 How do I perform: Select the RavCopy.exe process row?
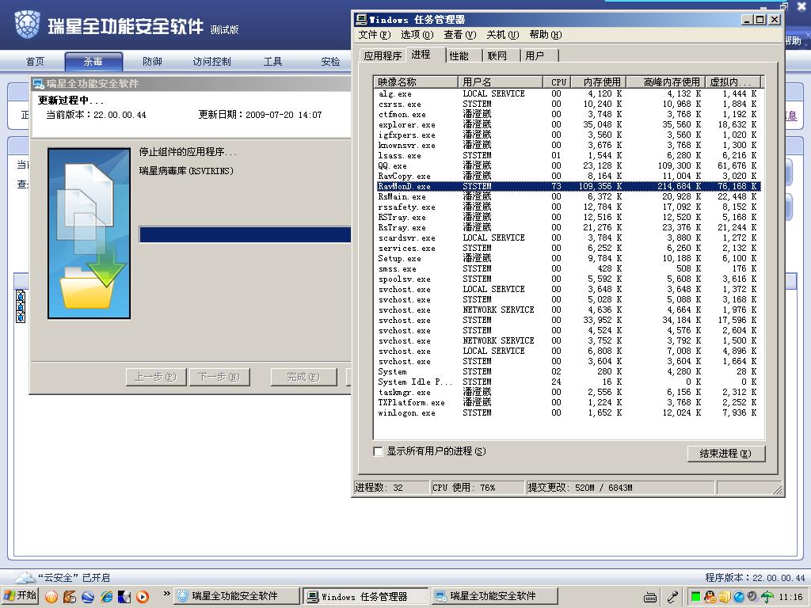coord(569,177)
